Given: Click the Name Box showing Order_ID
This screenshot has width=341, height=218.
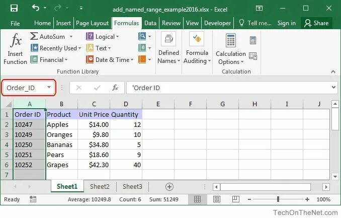Looking at the screenshot, I should (25, 88).
